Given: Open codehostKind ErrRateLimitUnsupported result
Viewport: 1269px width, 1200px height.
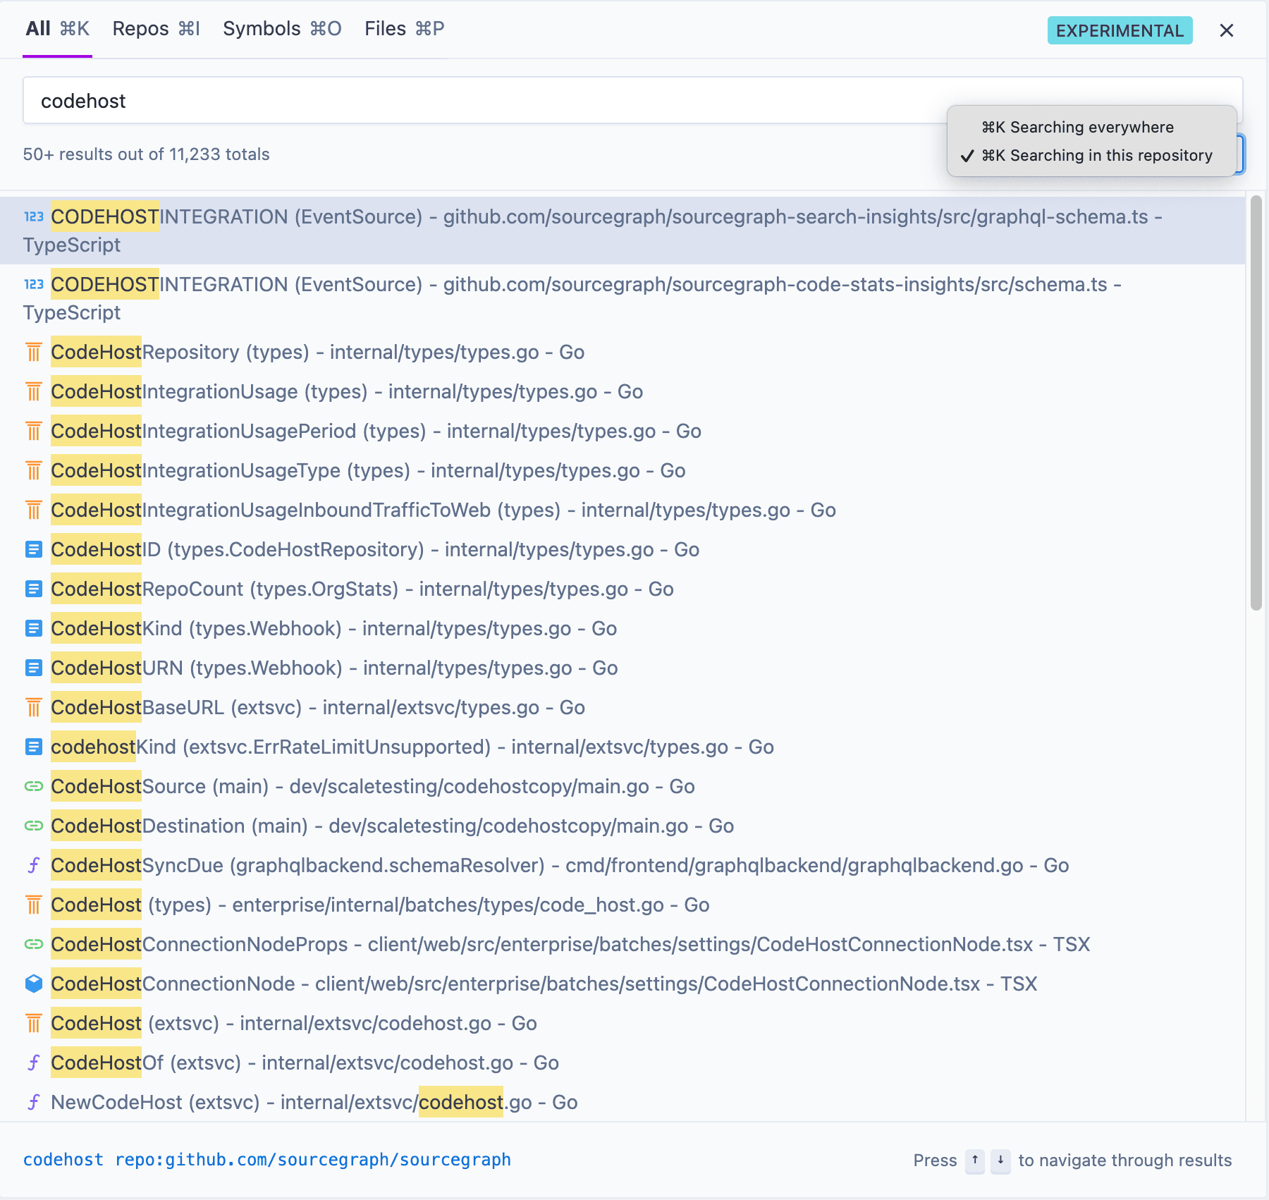Looking at the screenshot, I should point(623,747).
